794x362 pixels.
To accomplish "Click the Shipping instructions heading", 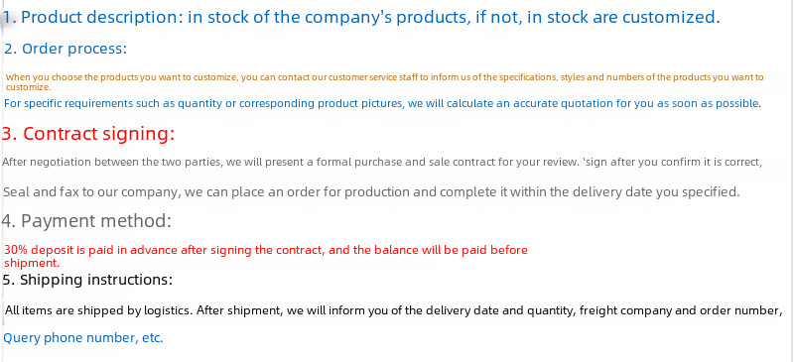I will pyautogui.click(x=87, y=280).
